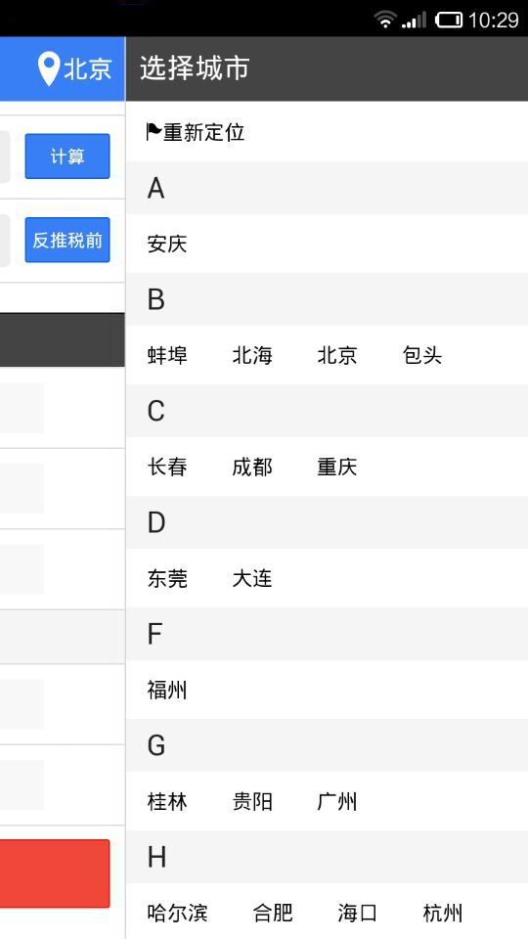Choose 福州 under section F
528x939 pixels.
click(x=167, y=691)
